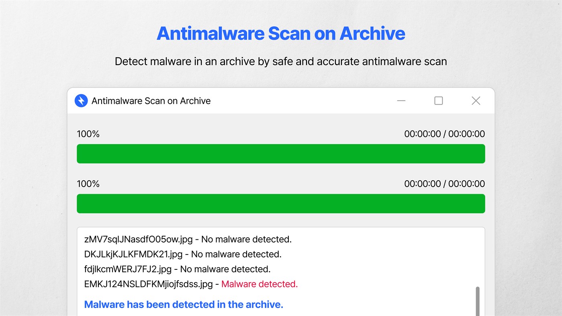Viewport: 562px width, 316px height.
Task: Click the "Detect malware in an archive" subtitle
Action: coord(281,61)
